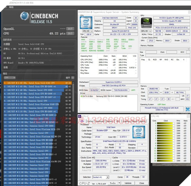The width and height of the screenshot is (191, 186).
Task: Click the Tools button in CPU-Z
Action: pyautogui.click(x=113, y=183)
